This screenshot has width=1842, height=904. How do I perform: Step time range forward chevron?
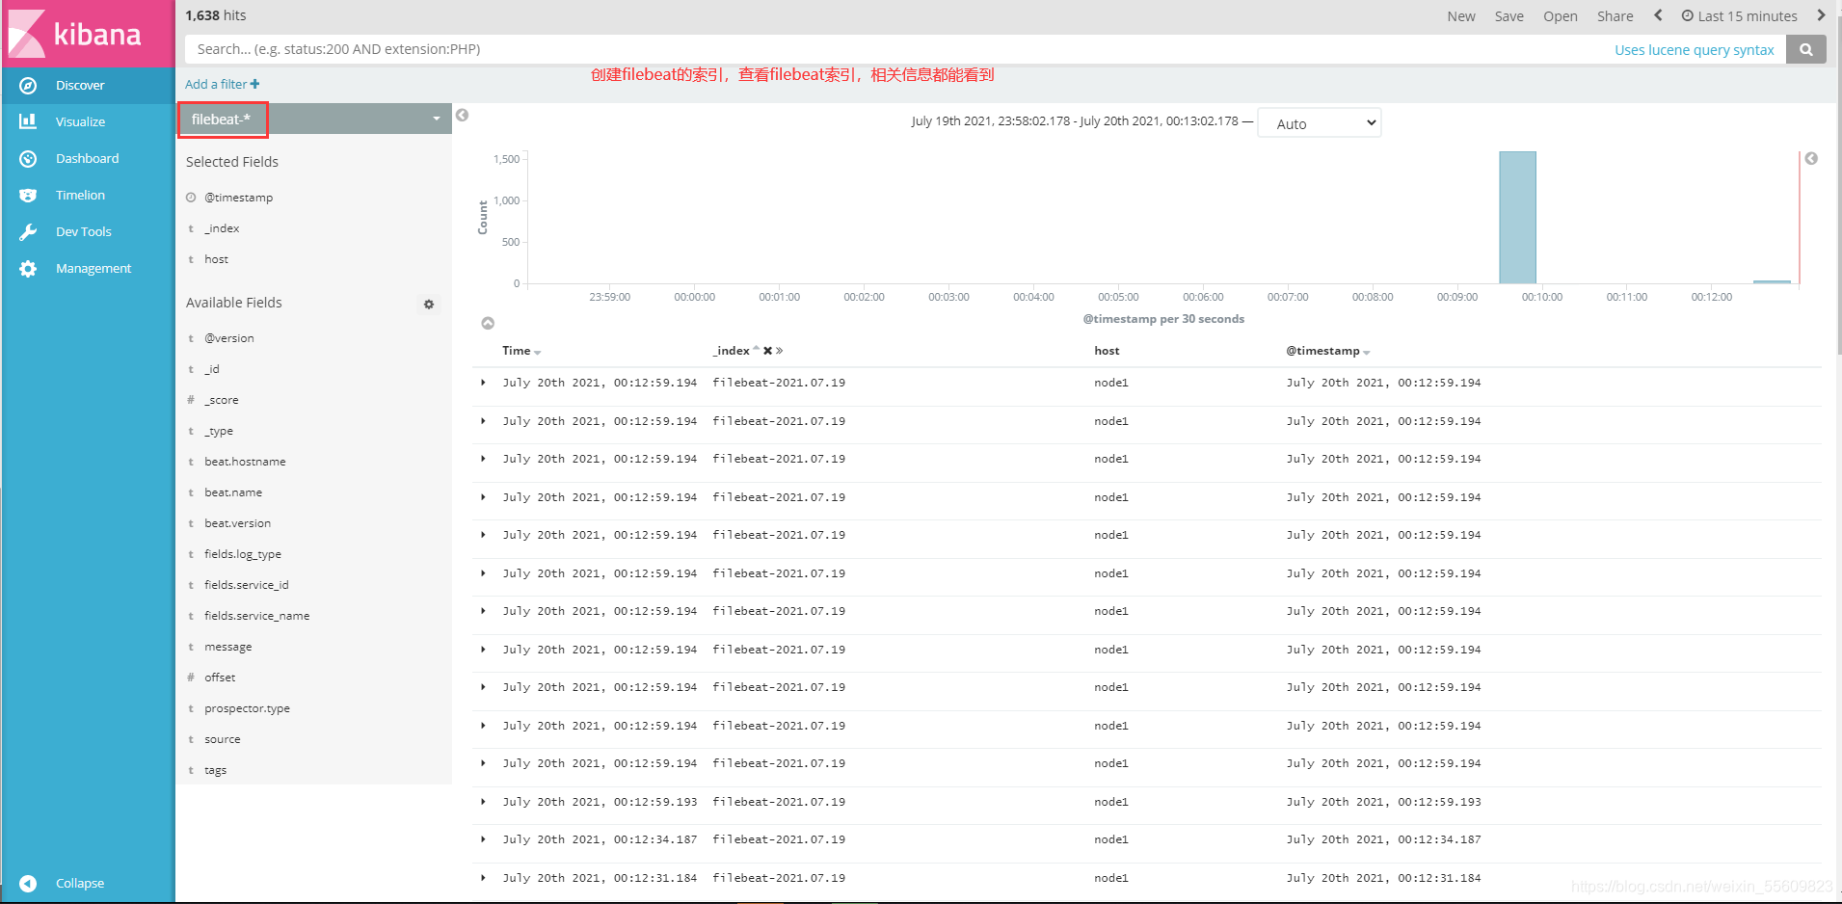click(x=1821, y=15)
